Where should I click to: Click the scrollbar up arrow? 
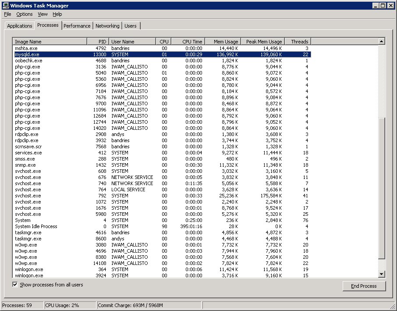coord(381,41)
